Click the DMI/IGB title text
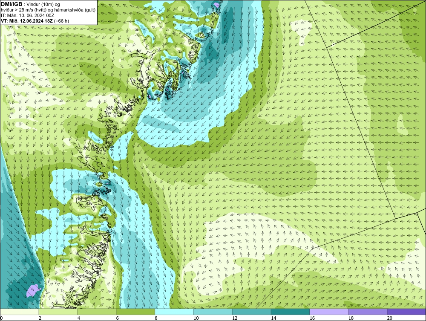This screenshot has height=321, width=426. [x=12, y=4]
